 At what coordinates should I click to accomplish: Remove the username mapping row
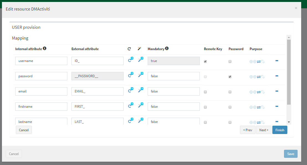tap(277, 61)
